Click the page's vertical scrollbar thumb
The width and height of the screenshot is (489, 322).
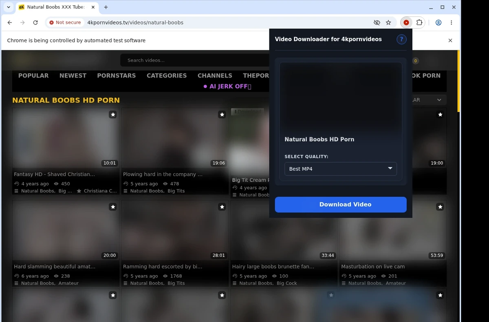(x=458, y=81)
